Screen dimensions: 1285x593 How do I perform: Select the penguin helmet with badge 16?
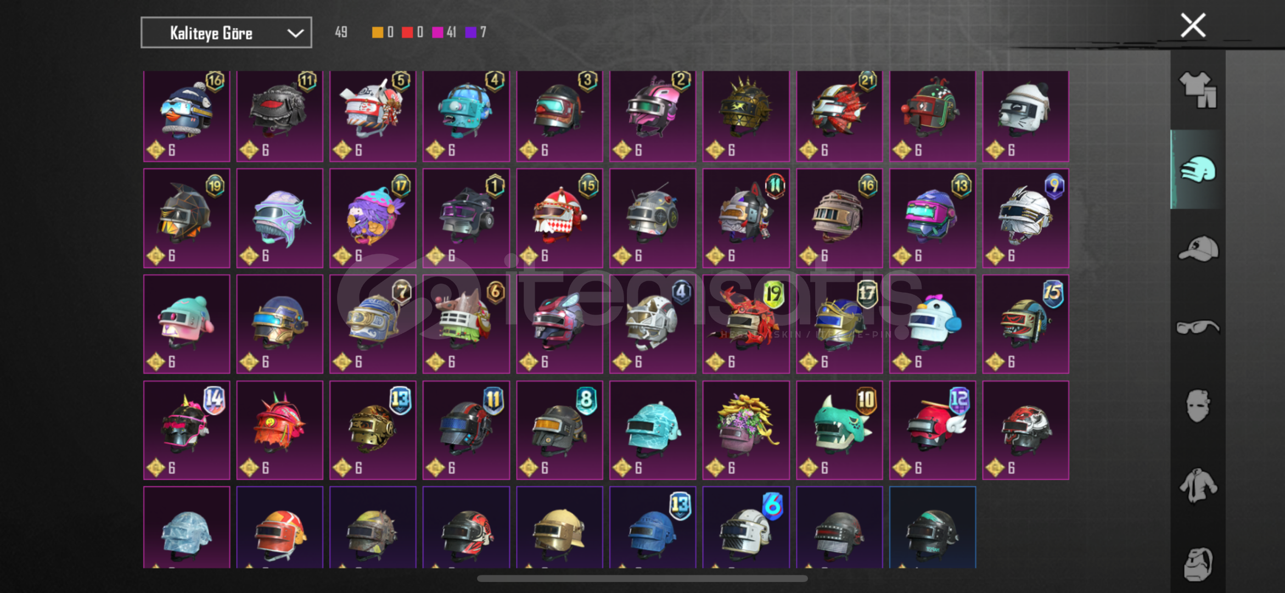tap(187, 116)
